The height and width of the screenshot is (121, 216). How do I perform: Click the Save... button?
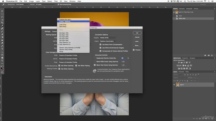tap(137, 45)
